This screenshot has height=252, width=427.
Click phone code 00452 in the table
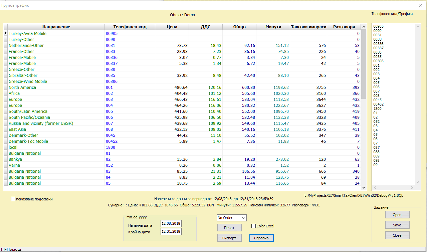(130, 141)
